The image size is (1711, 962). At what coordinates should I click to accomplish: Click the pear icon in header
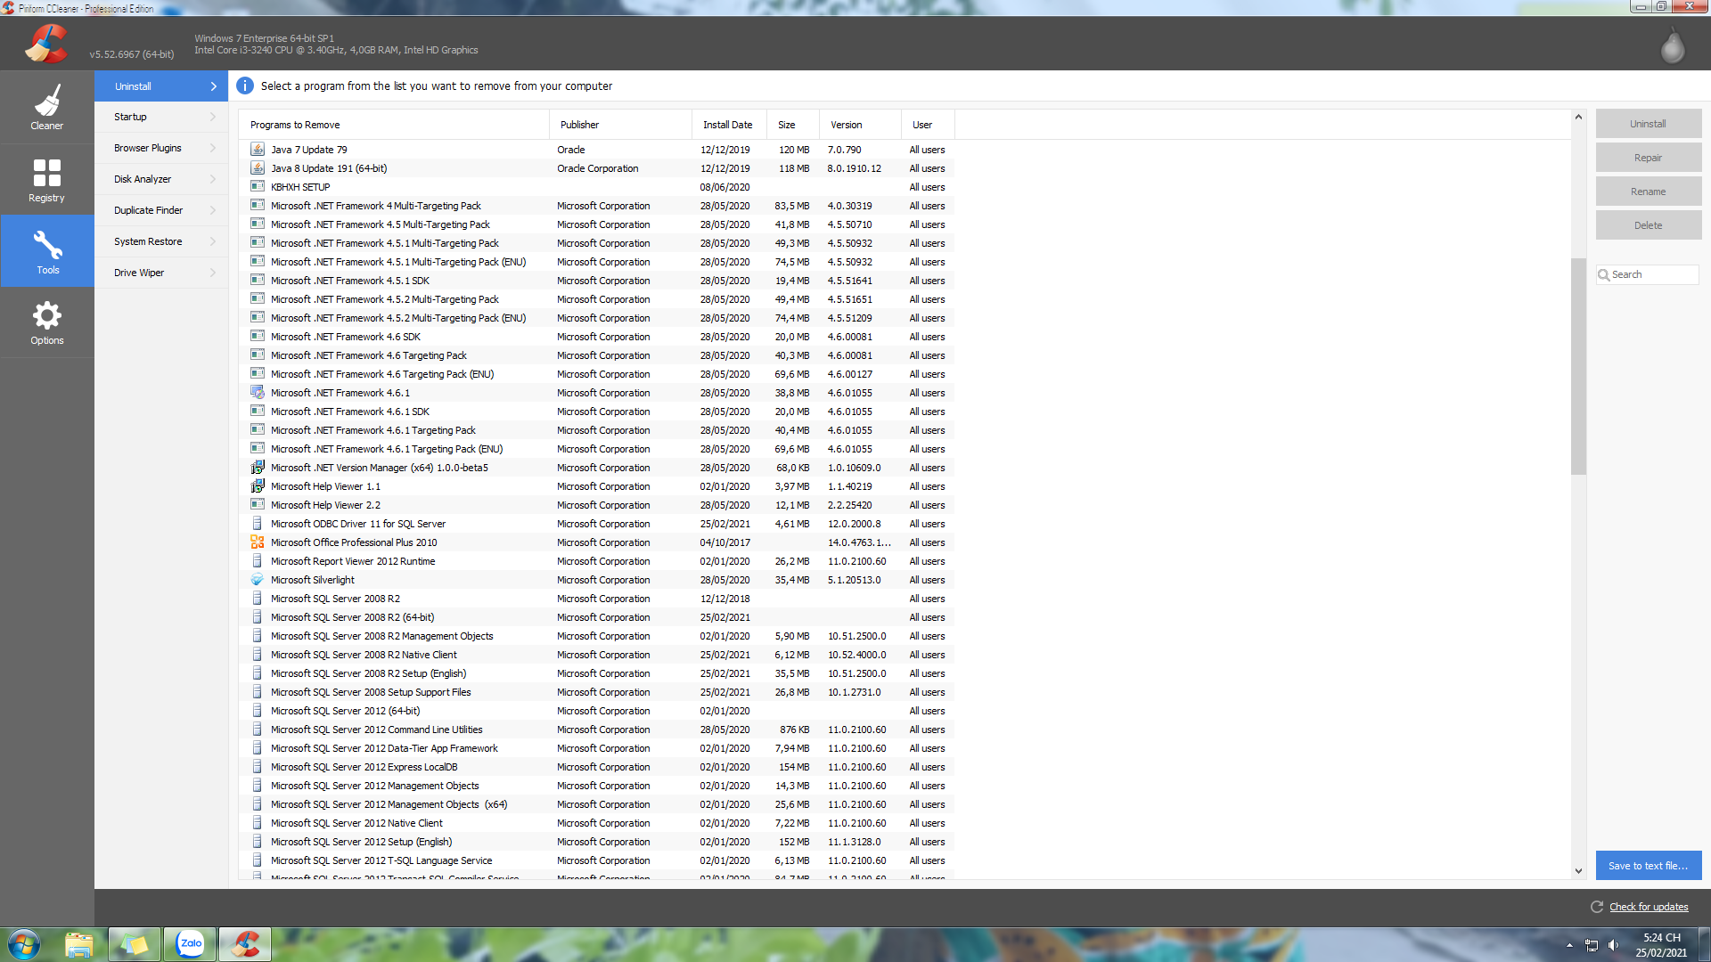(x=1672, y=45)
